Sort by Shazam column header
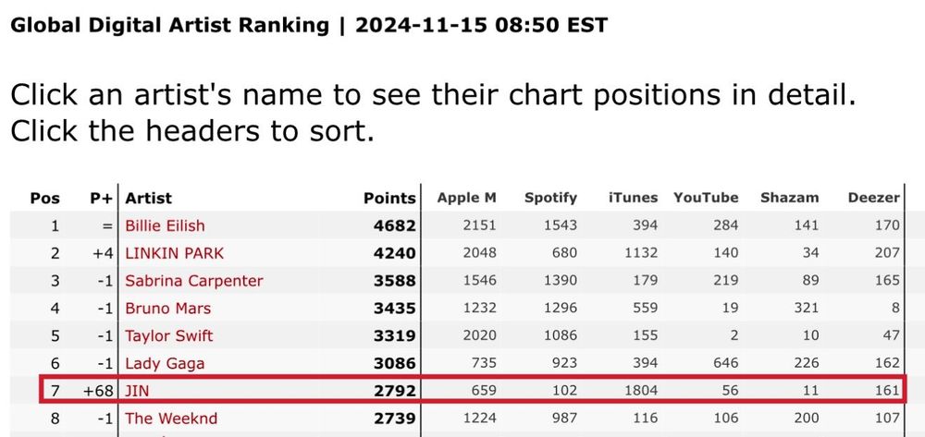Viewport: 925px width, 437px height. click(789, 198)
